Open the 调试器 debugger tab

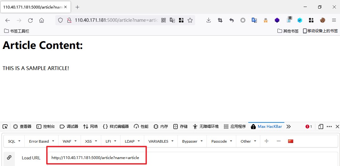(x=69, y=127)
